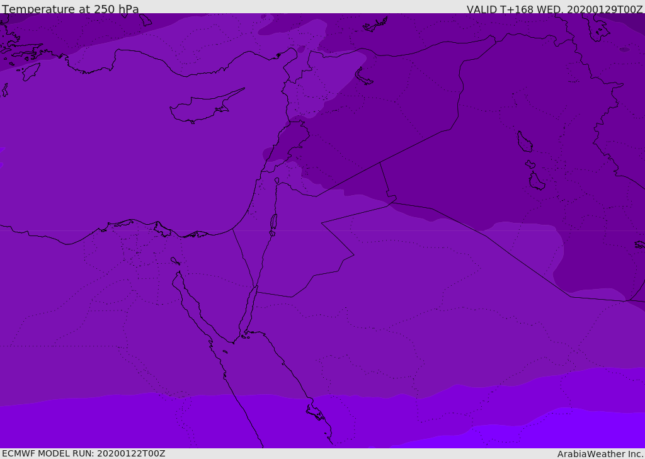This screenshot has width=645, height=459.
Task: Click the Sea of Galilee outline
Action: click(277, 181)
